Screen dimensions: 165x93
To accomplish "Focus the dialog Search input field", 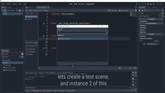I will coord(82,32).
